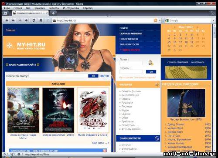Click the page vertical scrollbar
The width and height of the screenshot is (218, 158).
click(214, 88)
